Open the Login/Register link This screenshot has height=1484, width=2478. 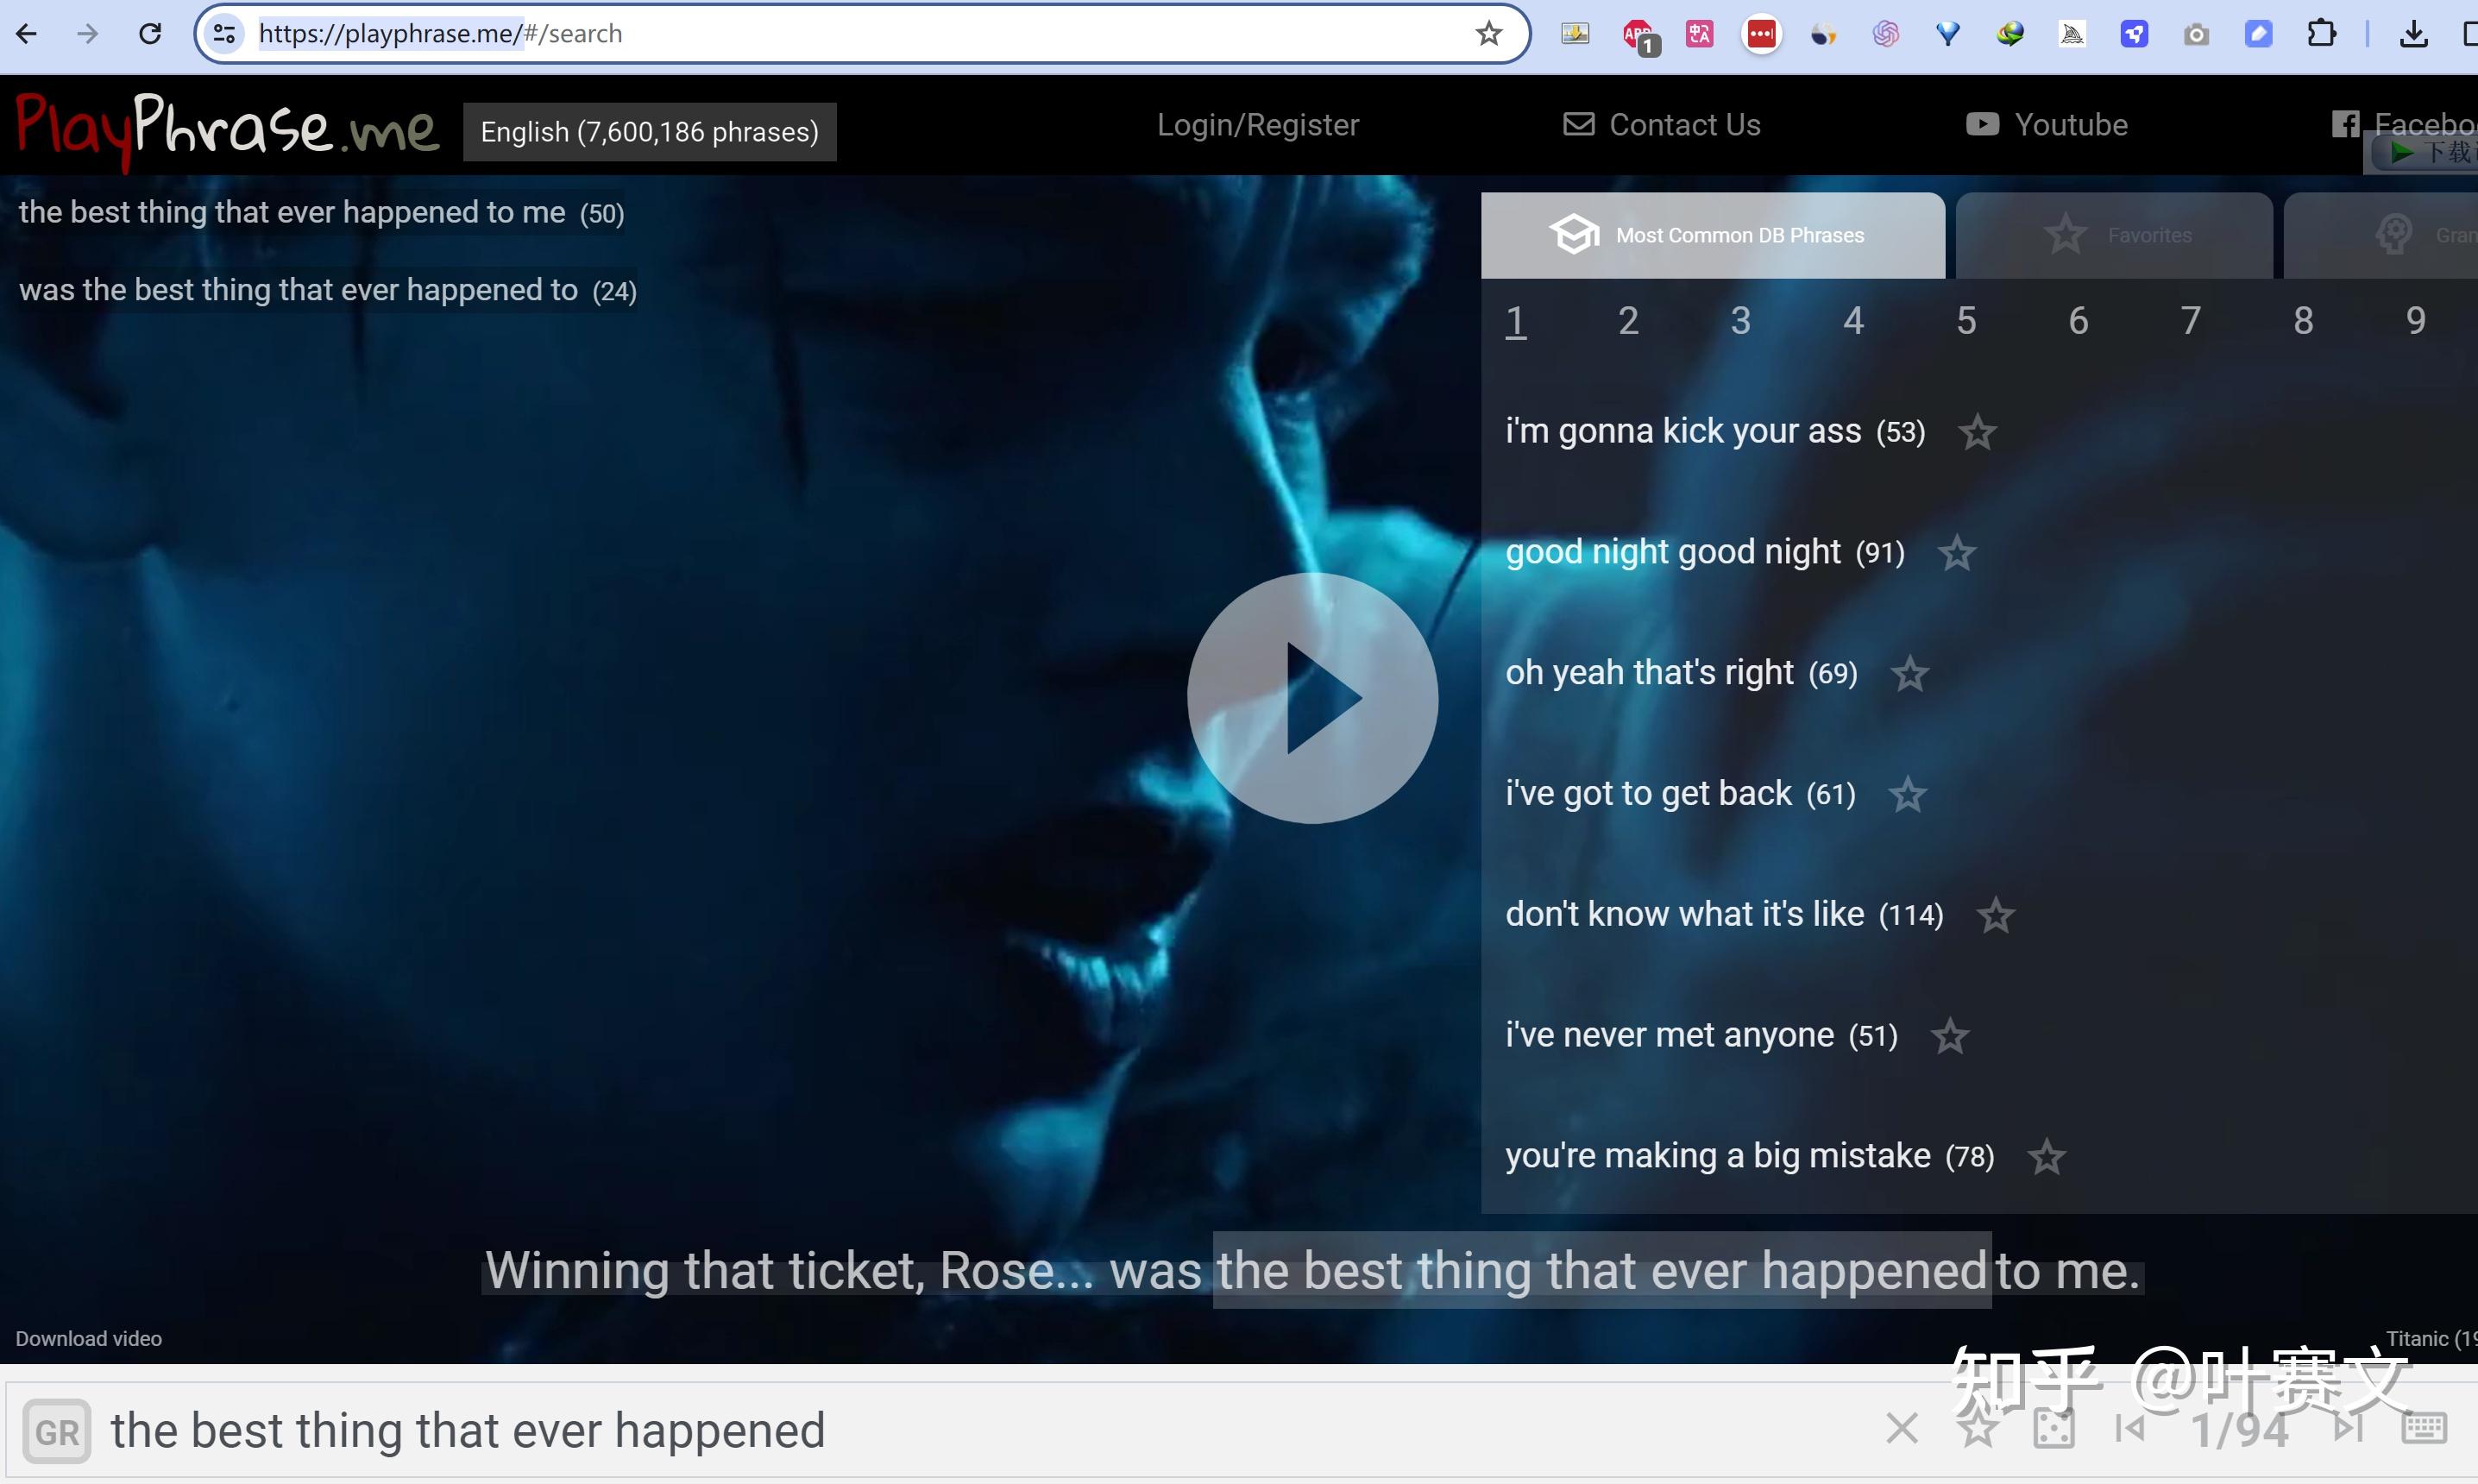1258,125
